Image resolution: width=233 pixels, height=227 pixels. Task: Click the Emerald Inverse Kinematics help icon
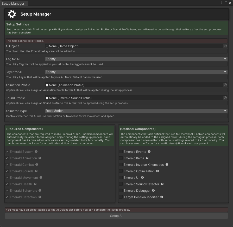click(x=167, y=164)
